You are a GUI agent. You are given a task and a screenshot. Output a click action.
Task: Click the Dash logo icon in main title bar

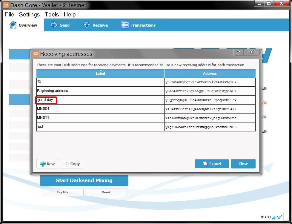click(x=6, y=5)
